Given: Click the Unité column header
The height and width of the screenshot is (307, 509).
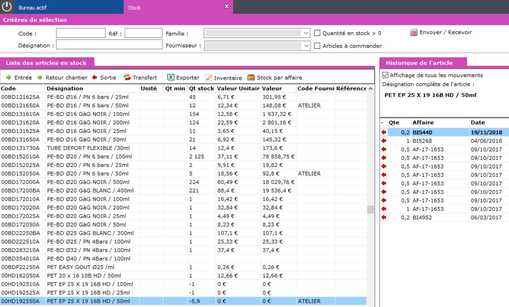Looking at the screenshot, I should tap(151, 88).
